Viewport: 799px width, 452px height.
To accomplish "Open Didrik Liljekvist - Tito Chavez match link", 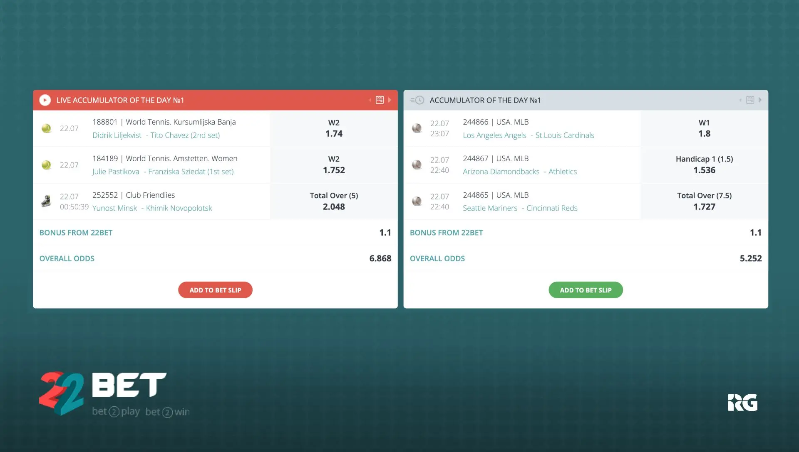I will tap(156, 135).
